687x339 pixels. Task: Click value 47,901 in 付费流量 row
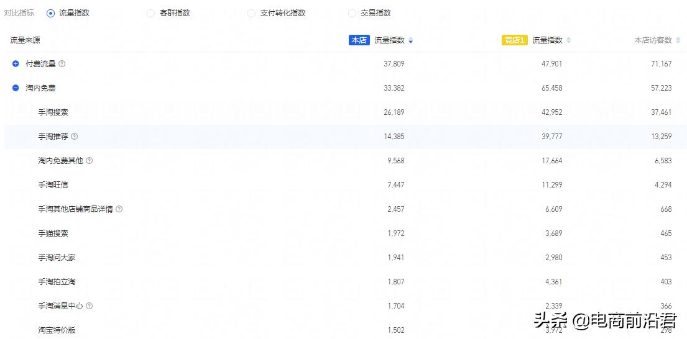[551, 64]
